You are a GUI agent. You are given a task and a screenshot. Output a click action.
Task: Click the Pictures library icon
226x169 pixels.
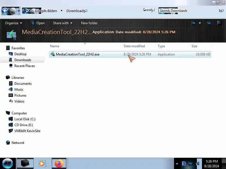[x=11, y=95]
